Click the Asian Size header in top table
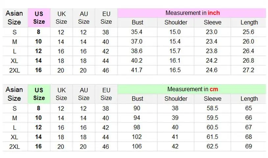The width and height of the screenshot is (268, 158). [14, 18]
